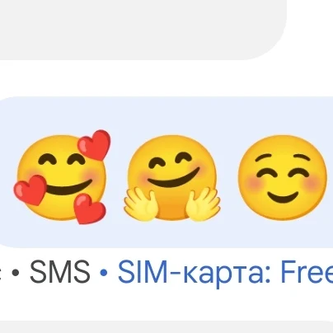Tap the hugging face emoji with open hands
Screen dimensions: 333x333
coord(171,178)
